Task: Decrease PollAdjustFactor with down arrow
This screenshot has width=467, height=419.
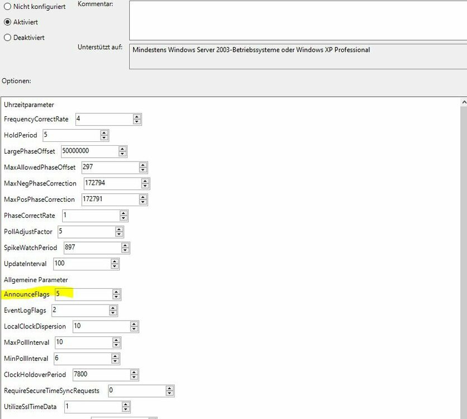Action: (119, 234)
